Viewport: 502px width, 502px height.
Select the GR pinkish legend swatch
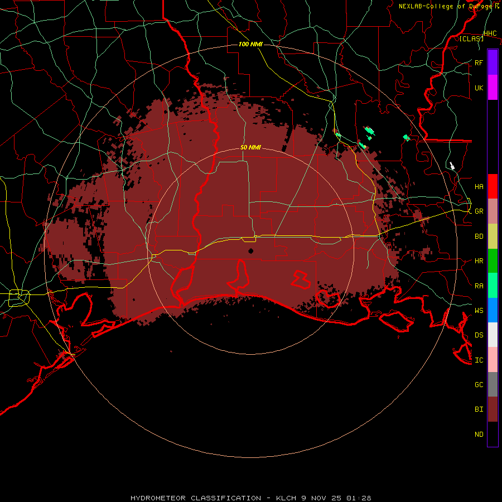tap(493, 211)
